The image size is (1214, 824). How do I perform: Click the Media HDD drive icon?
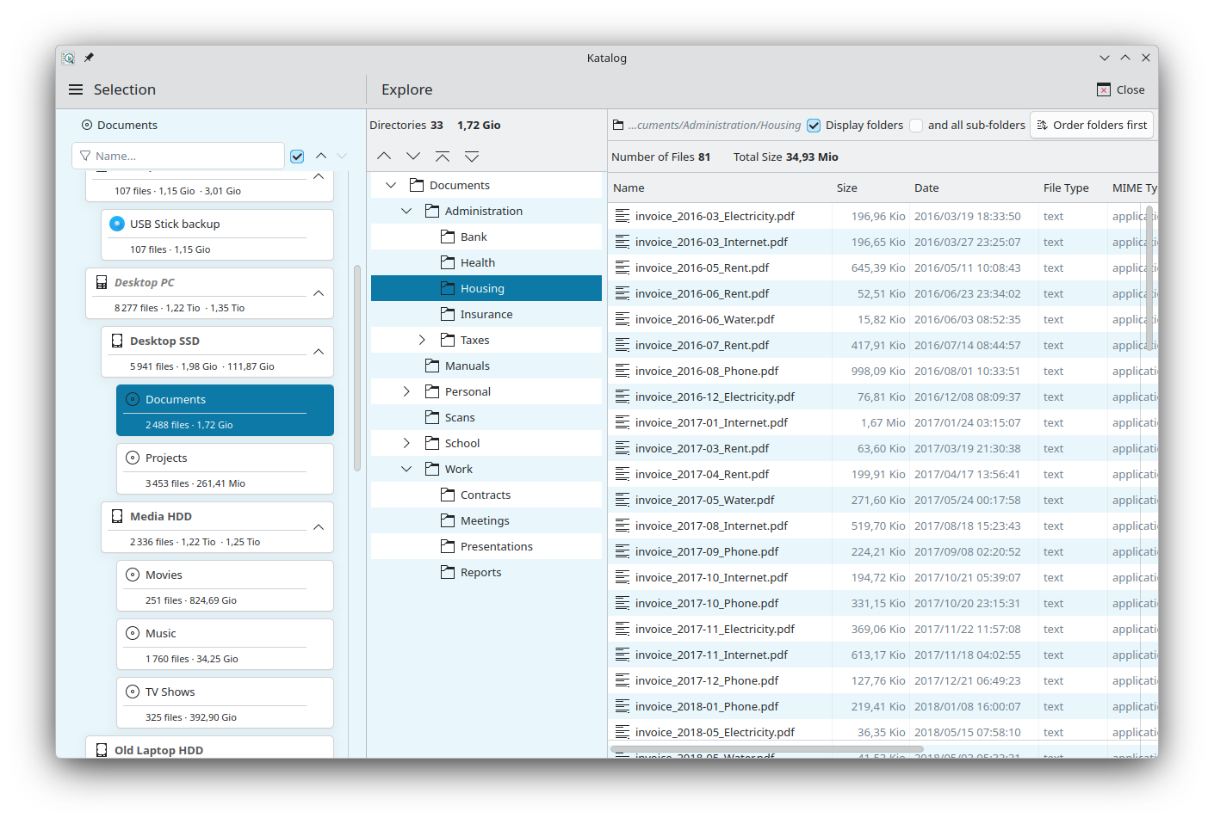[x=117, y=516]
